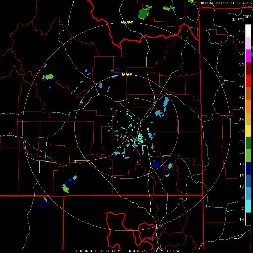The image size is (253, 253).
Task: Click legend value 54
Action: (241, 64)
